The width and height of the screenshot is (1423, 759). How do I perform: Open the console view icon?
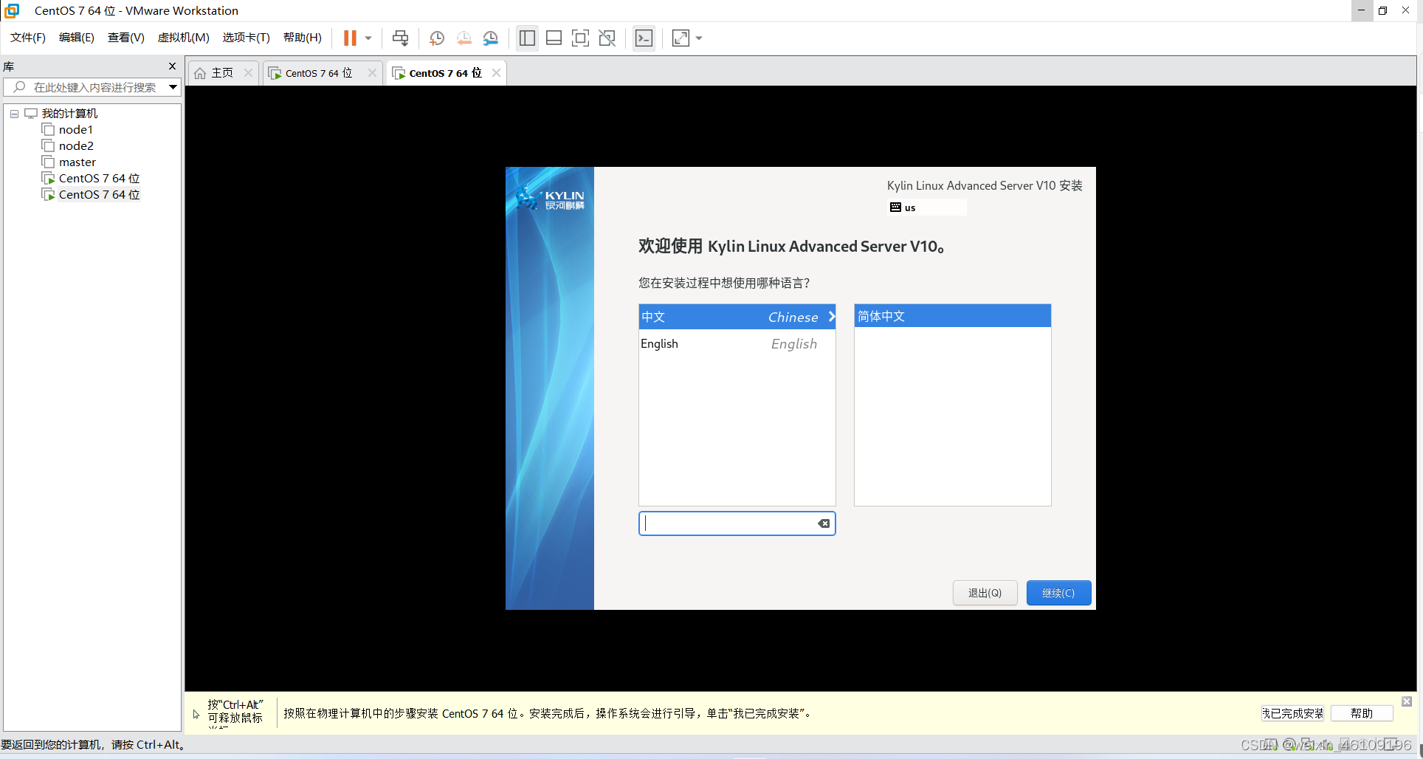pos(644,38)
